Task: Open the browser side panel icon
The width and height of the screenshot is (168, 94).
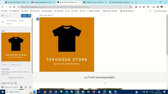Action: 158,7
